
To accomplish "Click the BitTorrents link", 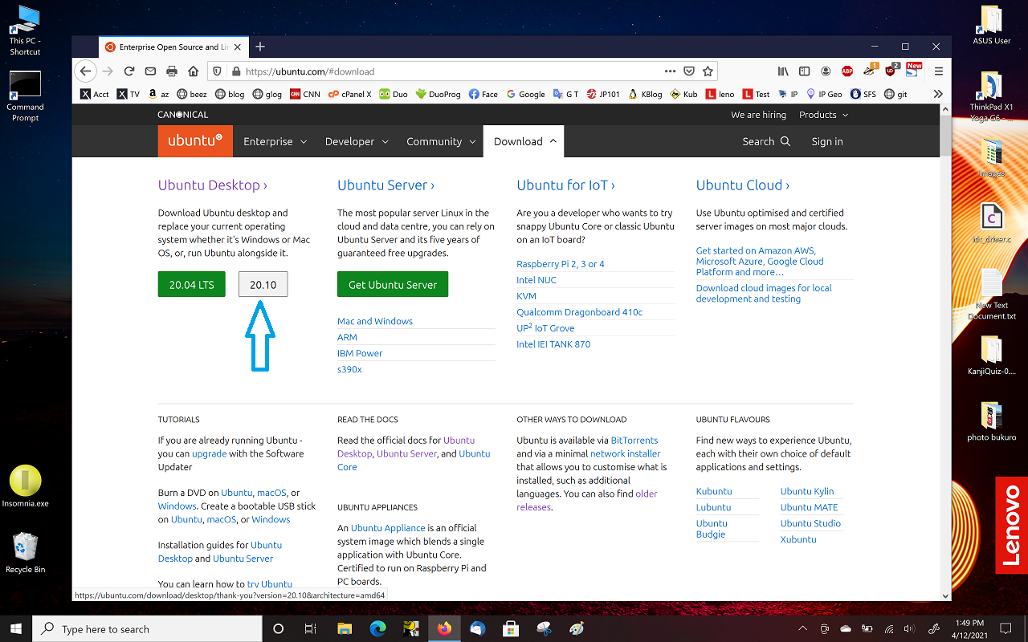I will pos(634,441).
